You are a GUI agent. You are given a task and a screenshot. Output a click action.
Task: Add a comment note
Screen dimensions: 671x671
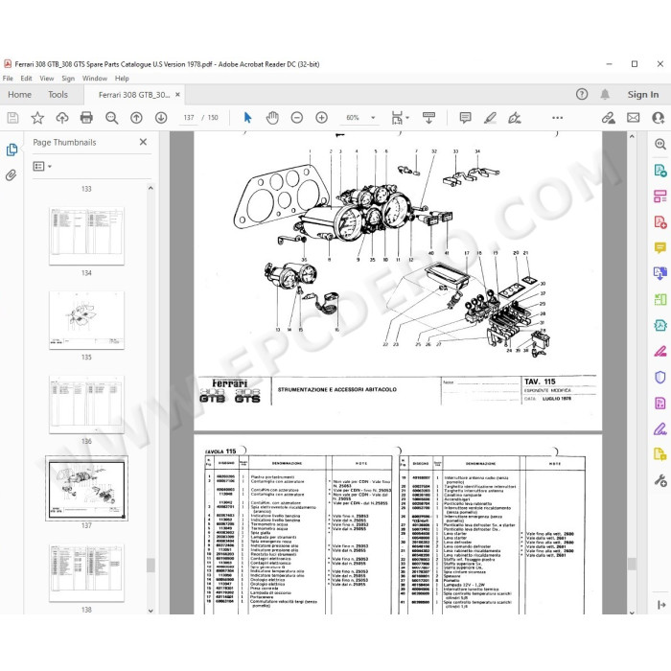465,118
